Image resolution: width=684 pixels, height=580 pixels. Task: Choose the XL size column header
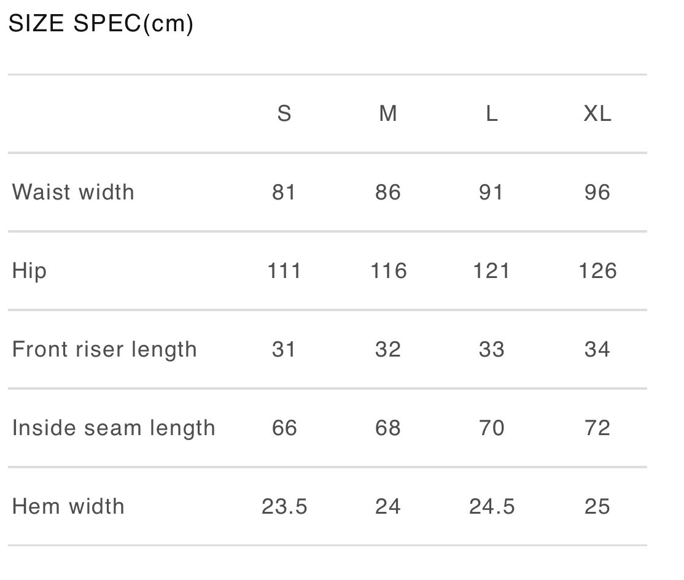pyautogui.click(x=597, y=114)
